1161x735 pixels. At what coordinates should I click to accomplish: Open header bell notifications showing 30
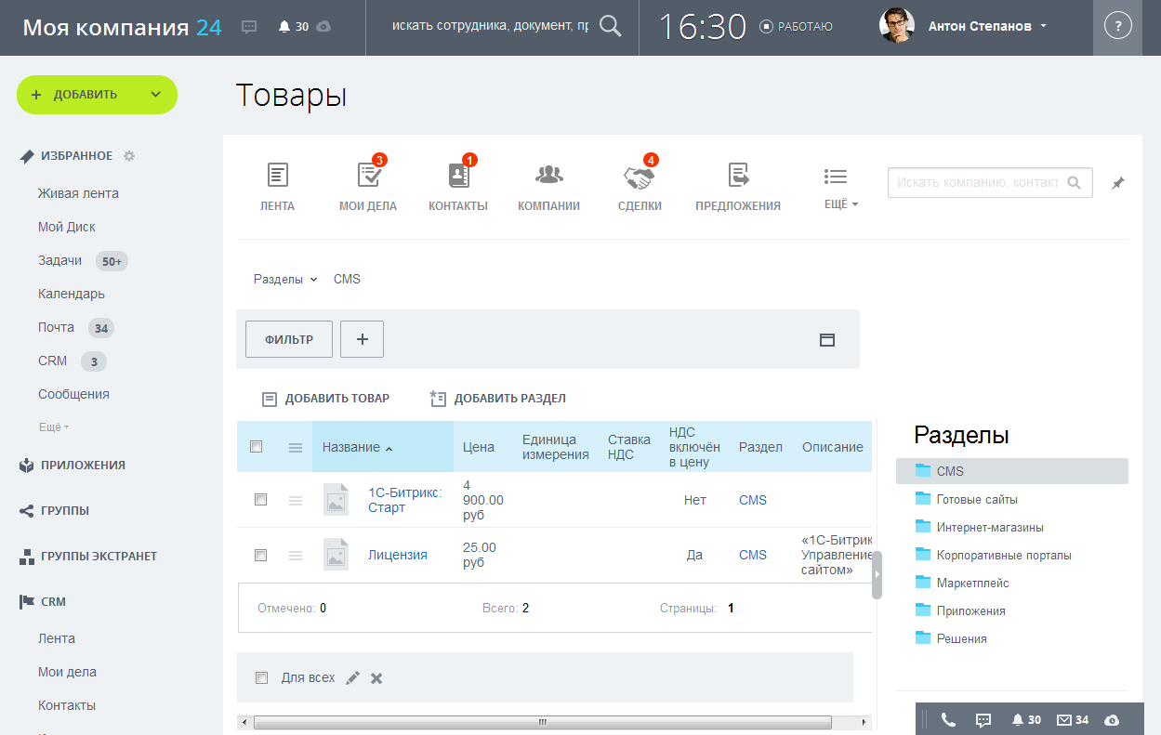(293, 27)
